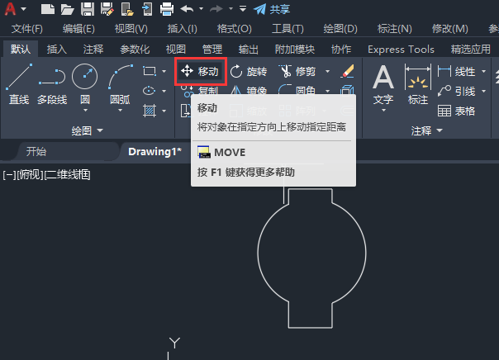Click the Open file folder icon

(68, 9)
